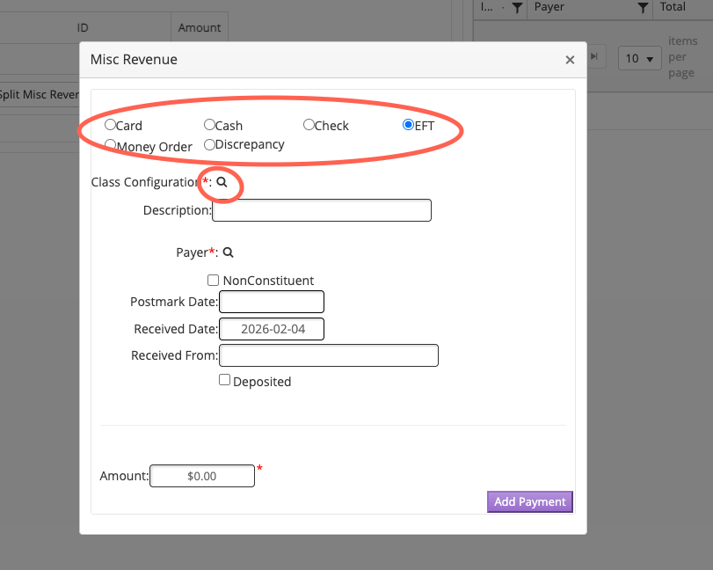Filter the Payer column in background grid
Image resolution: width=713 pixels, height=570 pixels.
642,7
